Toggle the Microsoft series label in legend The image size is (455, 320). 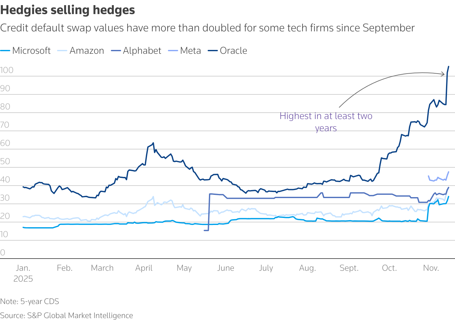pos(31,51)
